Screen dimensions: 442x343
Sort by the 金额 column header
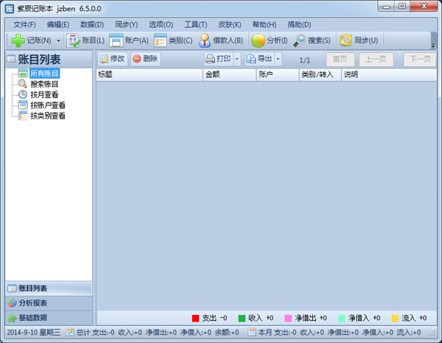click(228, 74)
